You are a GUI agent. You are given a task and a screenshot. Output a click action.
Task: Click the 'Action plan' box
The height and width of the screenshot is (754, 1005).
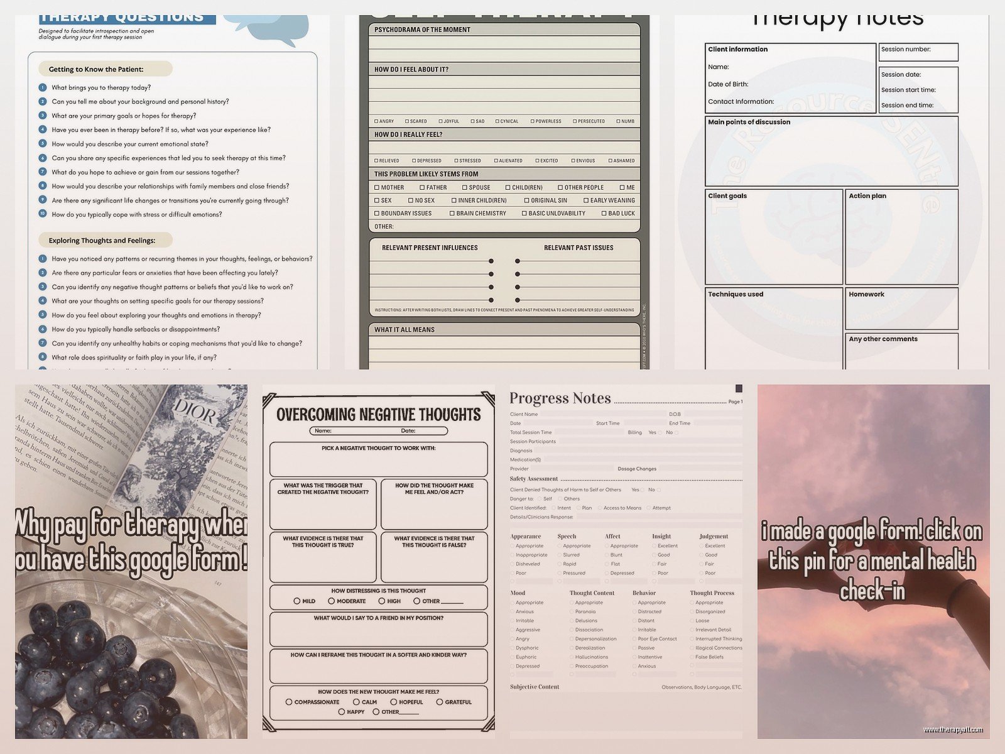(x=901, y=237)
